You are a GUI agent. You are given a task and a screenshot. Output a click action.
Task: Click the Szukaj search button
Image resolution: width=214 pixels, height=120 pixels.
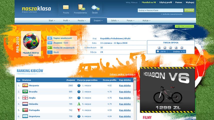(x=189, y=10)
